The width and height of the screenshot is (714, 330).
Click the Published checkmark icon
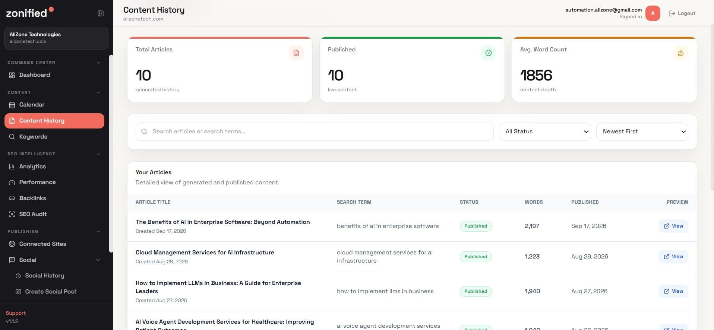pos(489,53)
